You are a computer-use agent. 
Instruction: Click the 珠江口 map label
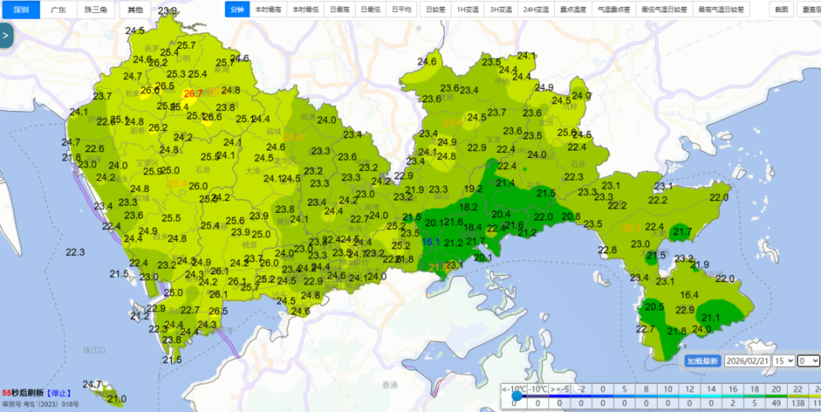click(95, 350)
